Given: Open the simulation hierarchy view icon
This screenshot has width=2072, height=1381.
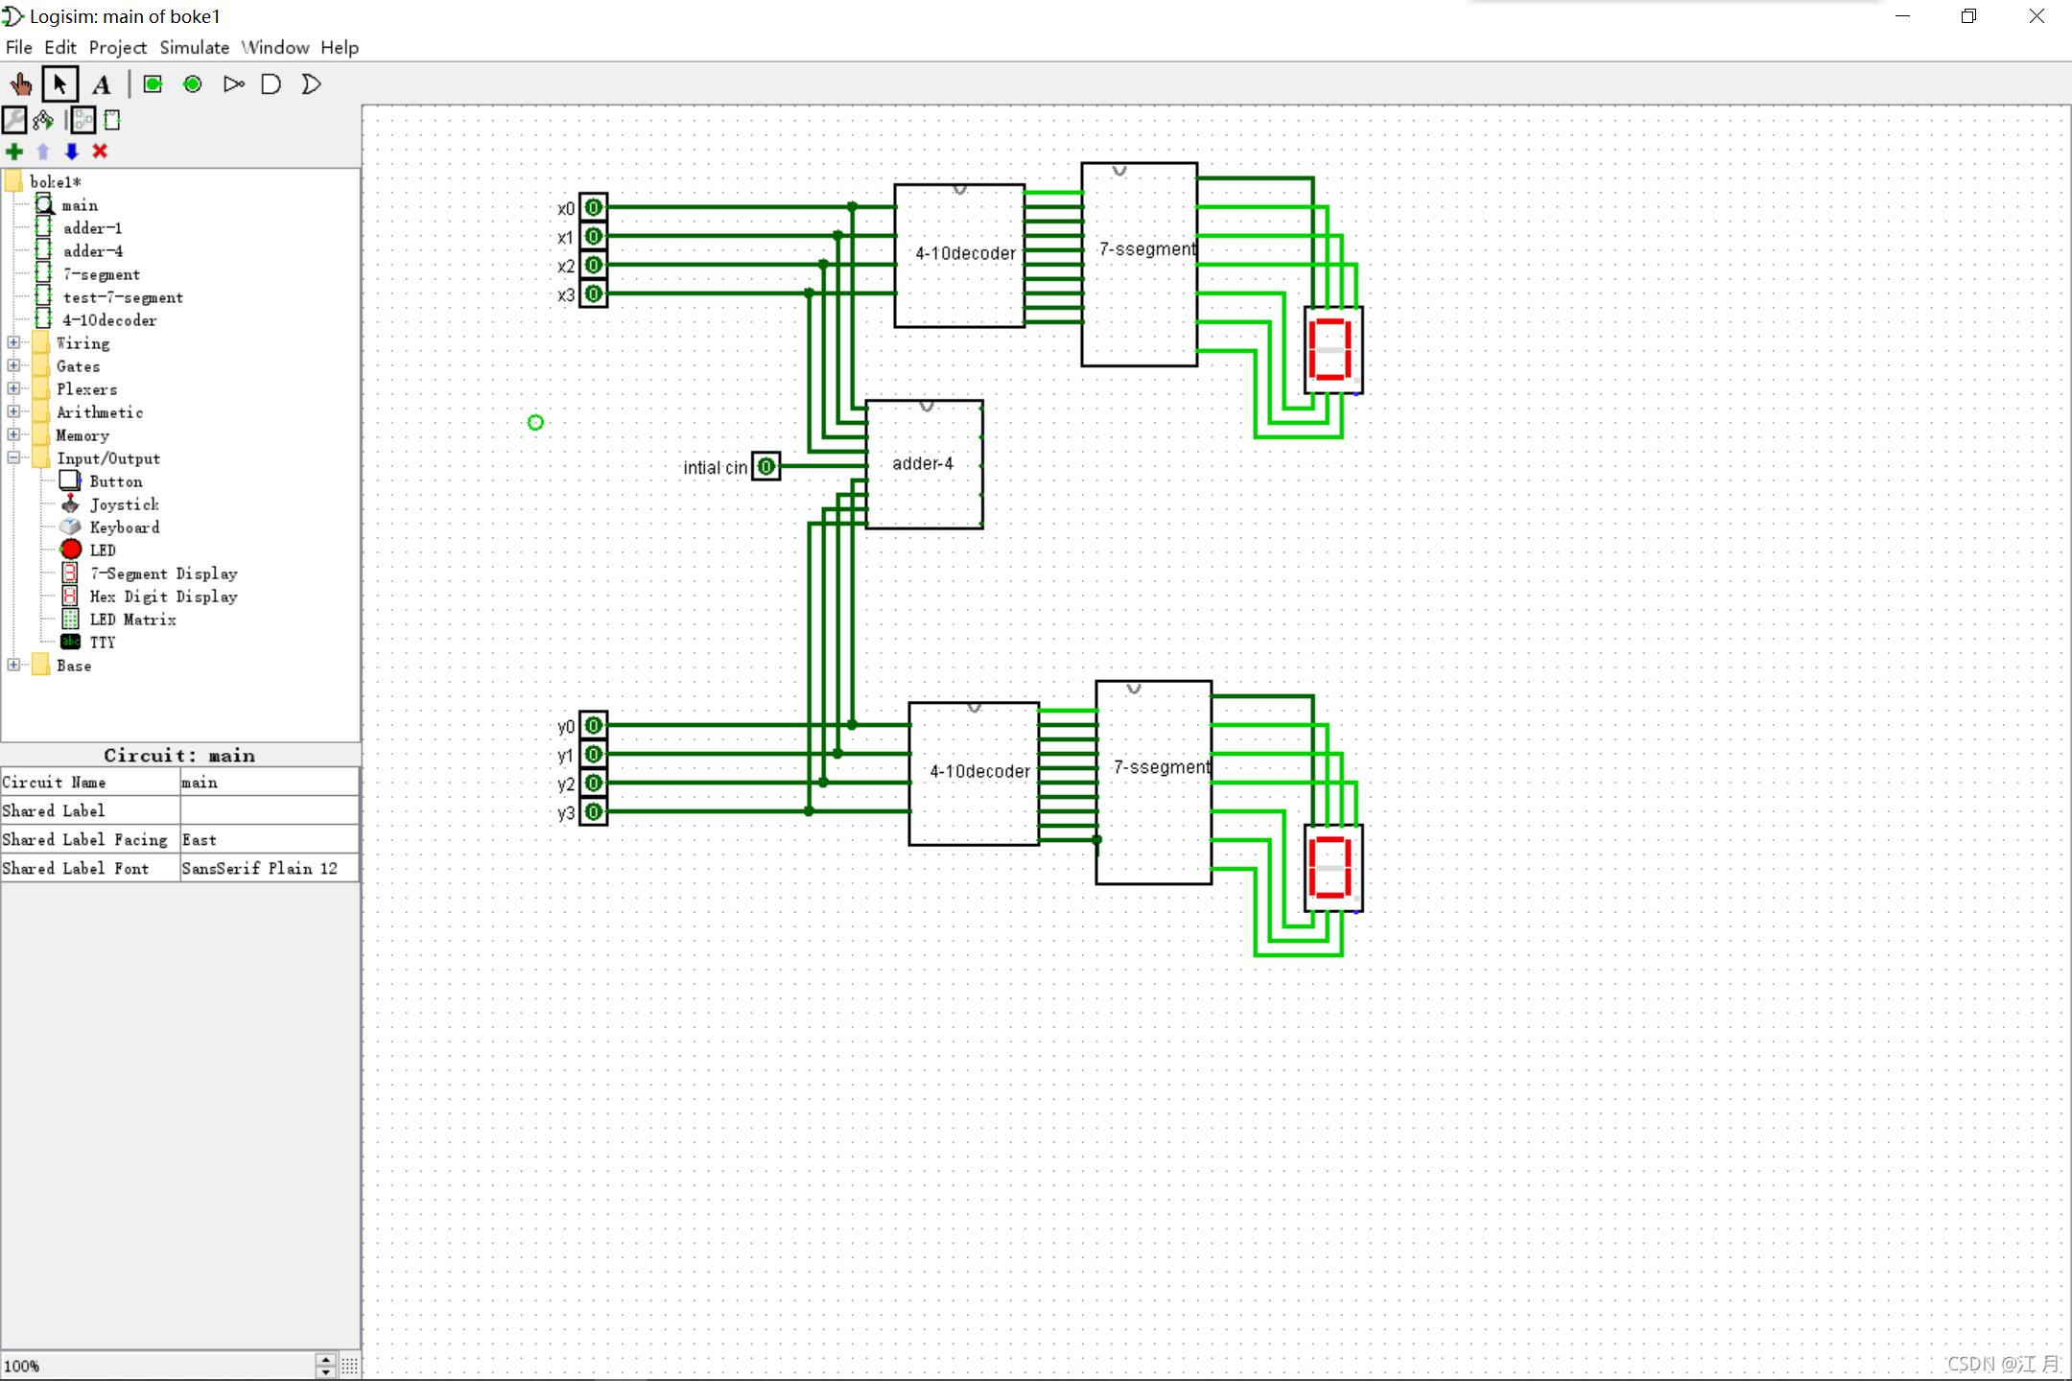Looking at the screenshot, I should [43, 120].
